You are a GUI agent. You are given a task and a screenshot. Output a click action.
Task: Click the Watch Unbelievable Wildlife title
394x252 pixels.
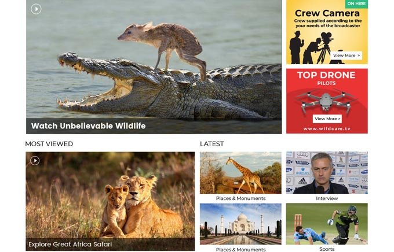(x=89, y=126)
